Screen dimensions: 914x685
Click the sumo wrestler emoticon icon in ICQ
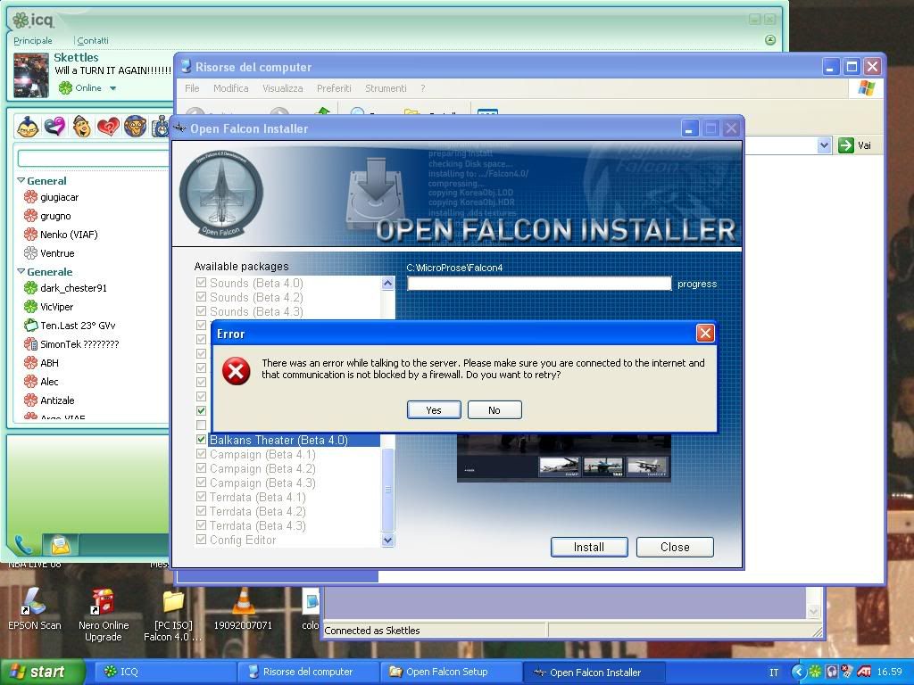click(28, 127)
